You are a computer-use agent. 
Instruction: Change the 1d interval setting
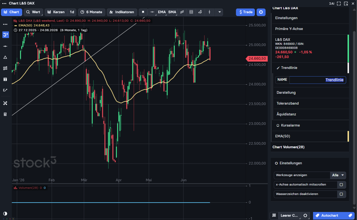coord(72,12)
